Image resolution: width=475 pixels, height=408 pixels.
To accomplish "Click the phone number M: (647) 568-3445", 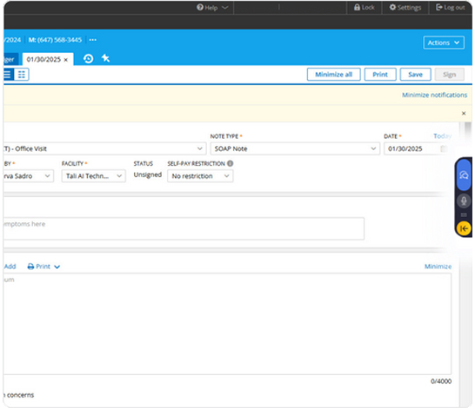I will 55,40.
